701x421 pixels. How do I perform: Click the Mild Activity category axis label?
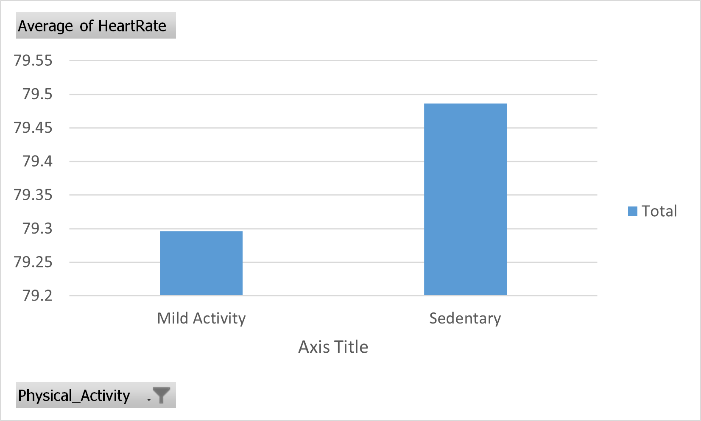[x=201, y=318]
